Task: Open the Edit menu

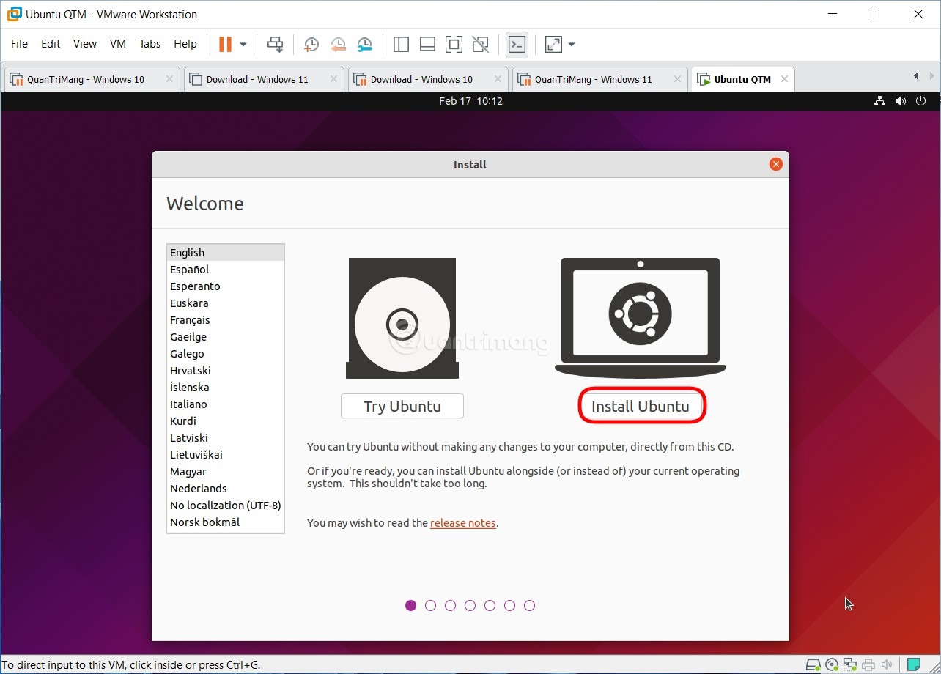Action: point(51,44)
